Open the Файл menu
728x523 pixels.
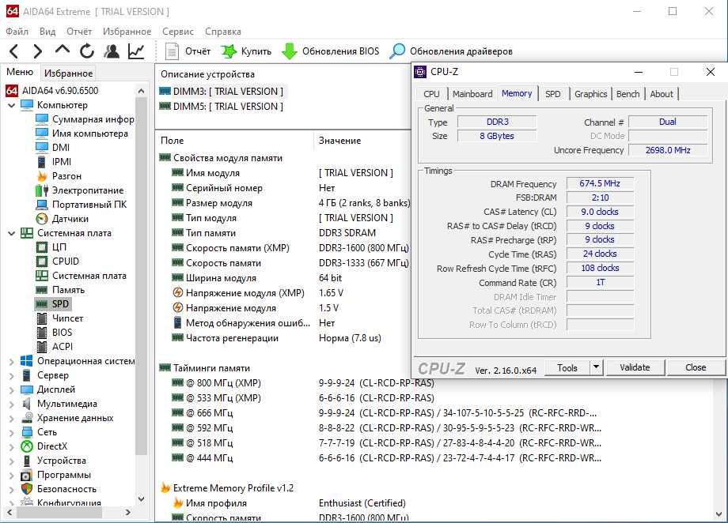coord(17,32)
